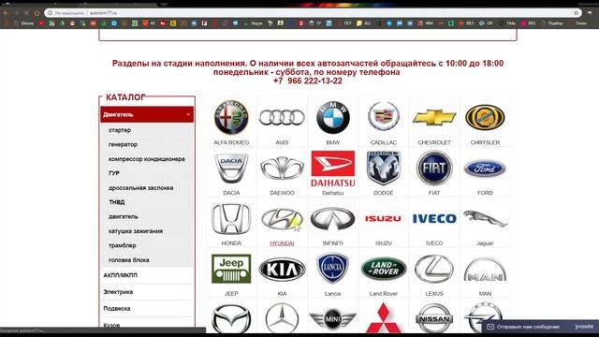This screenshot has width=599, height=337.
Task: Open the Mazda logo
Action: tap(231, 318)
